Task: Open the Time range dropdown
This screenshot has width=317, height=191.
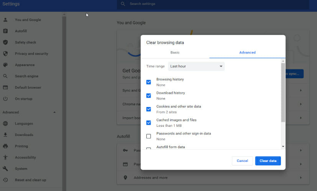Action: pos(196,66)
